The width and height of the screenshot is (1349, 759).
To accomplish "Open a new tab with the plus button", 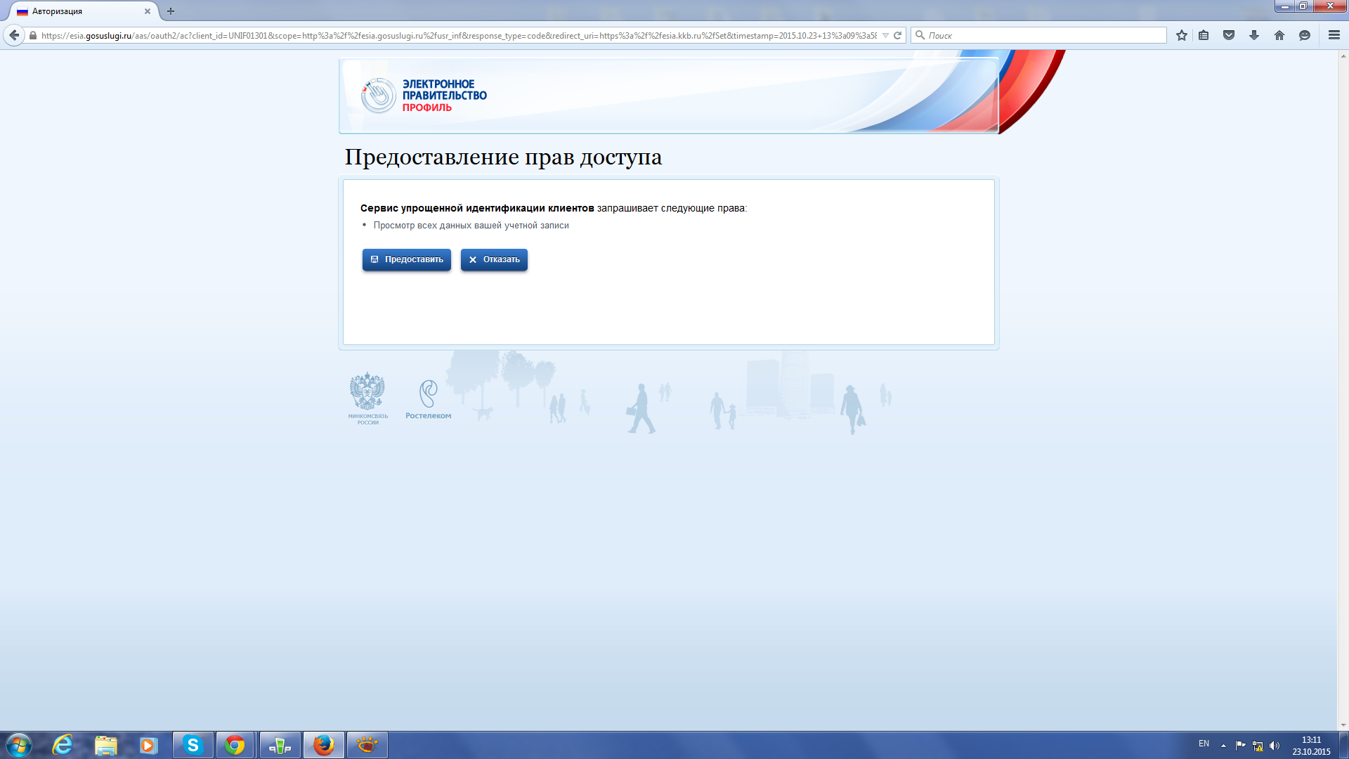I will tap(171, 11).
